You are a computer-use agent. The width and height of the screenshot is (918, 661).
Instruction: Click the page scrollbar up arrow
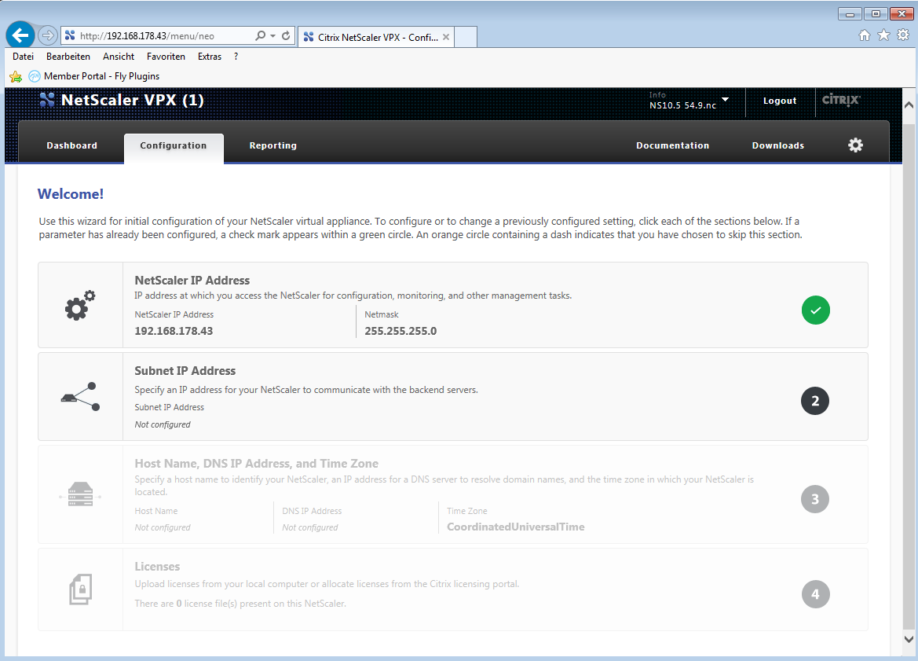909,105
